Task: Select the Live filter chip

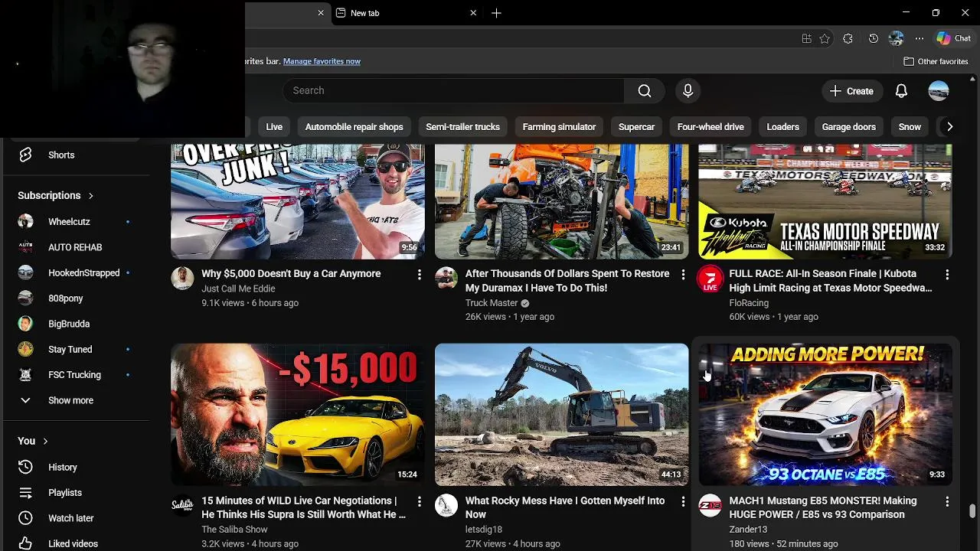Action: coord(274,127)
